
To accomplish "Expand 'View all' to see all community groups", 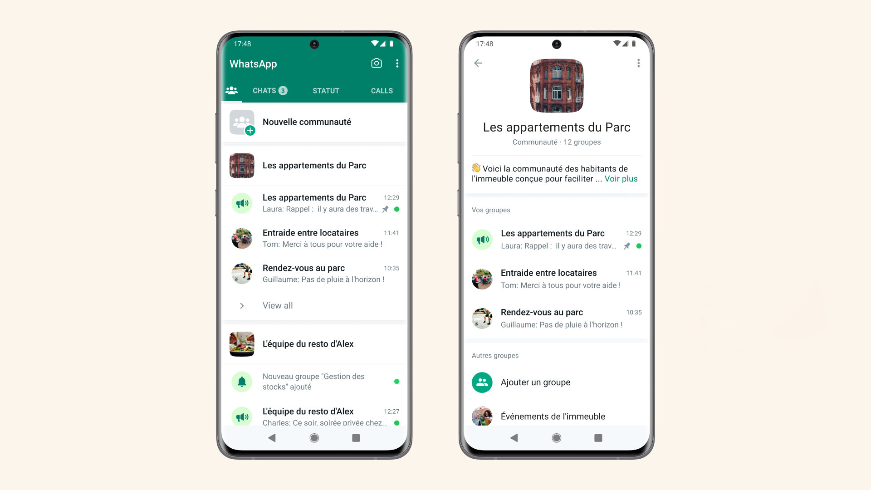I will (x=278, y=305).
